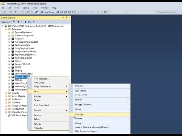
Task: Select the SSISDB database
Action: click(x=18, y=68)
